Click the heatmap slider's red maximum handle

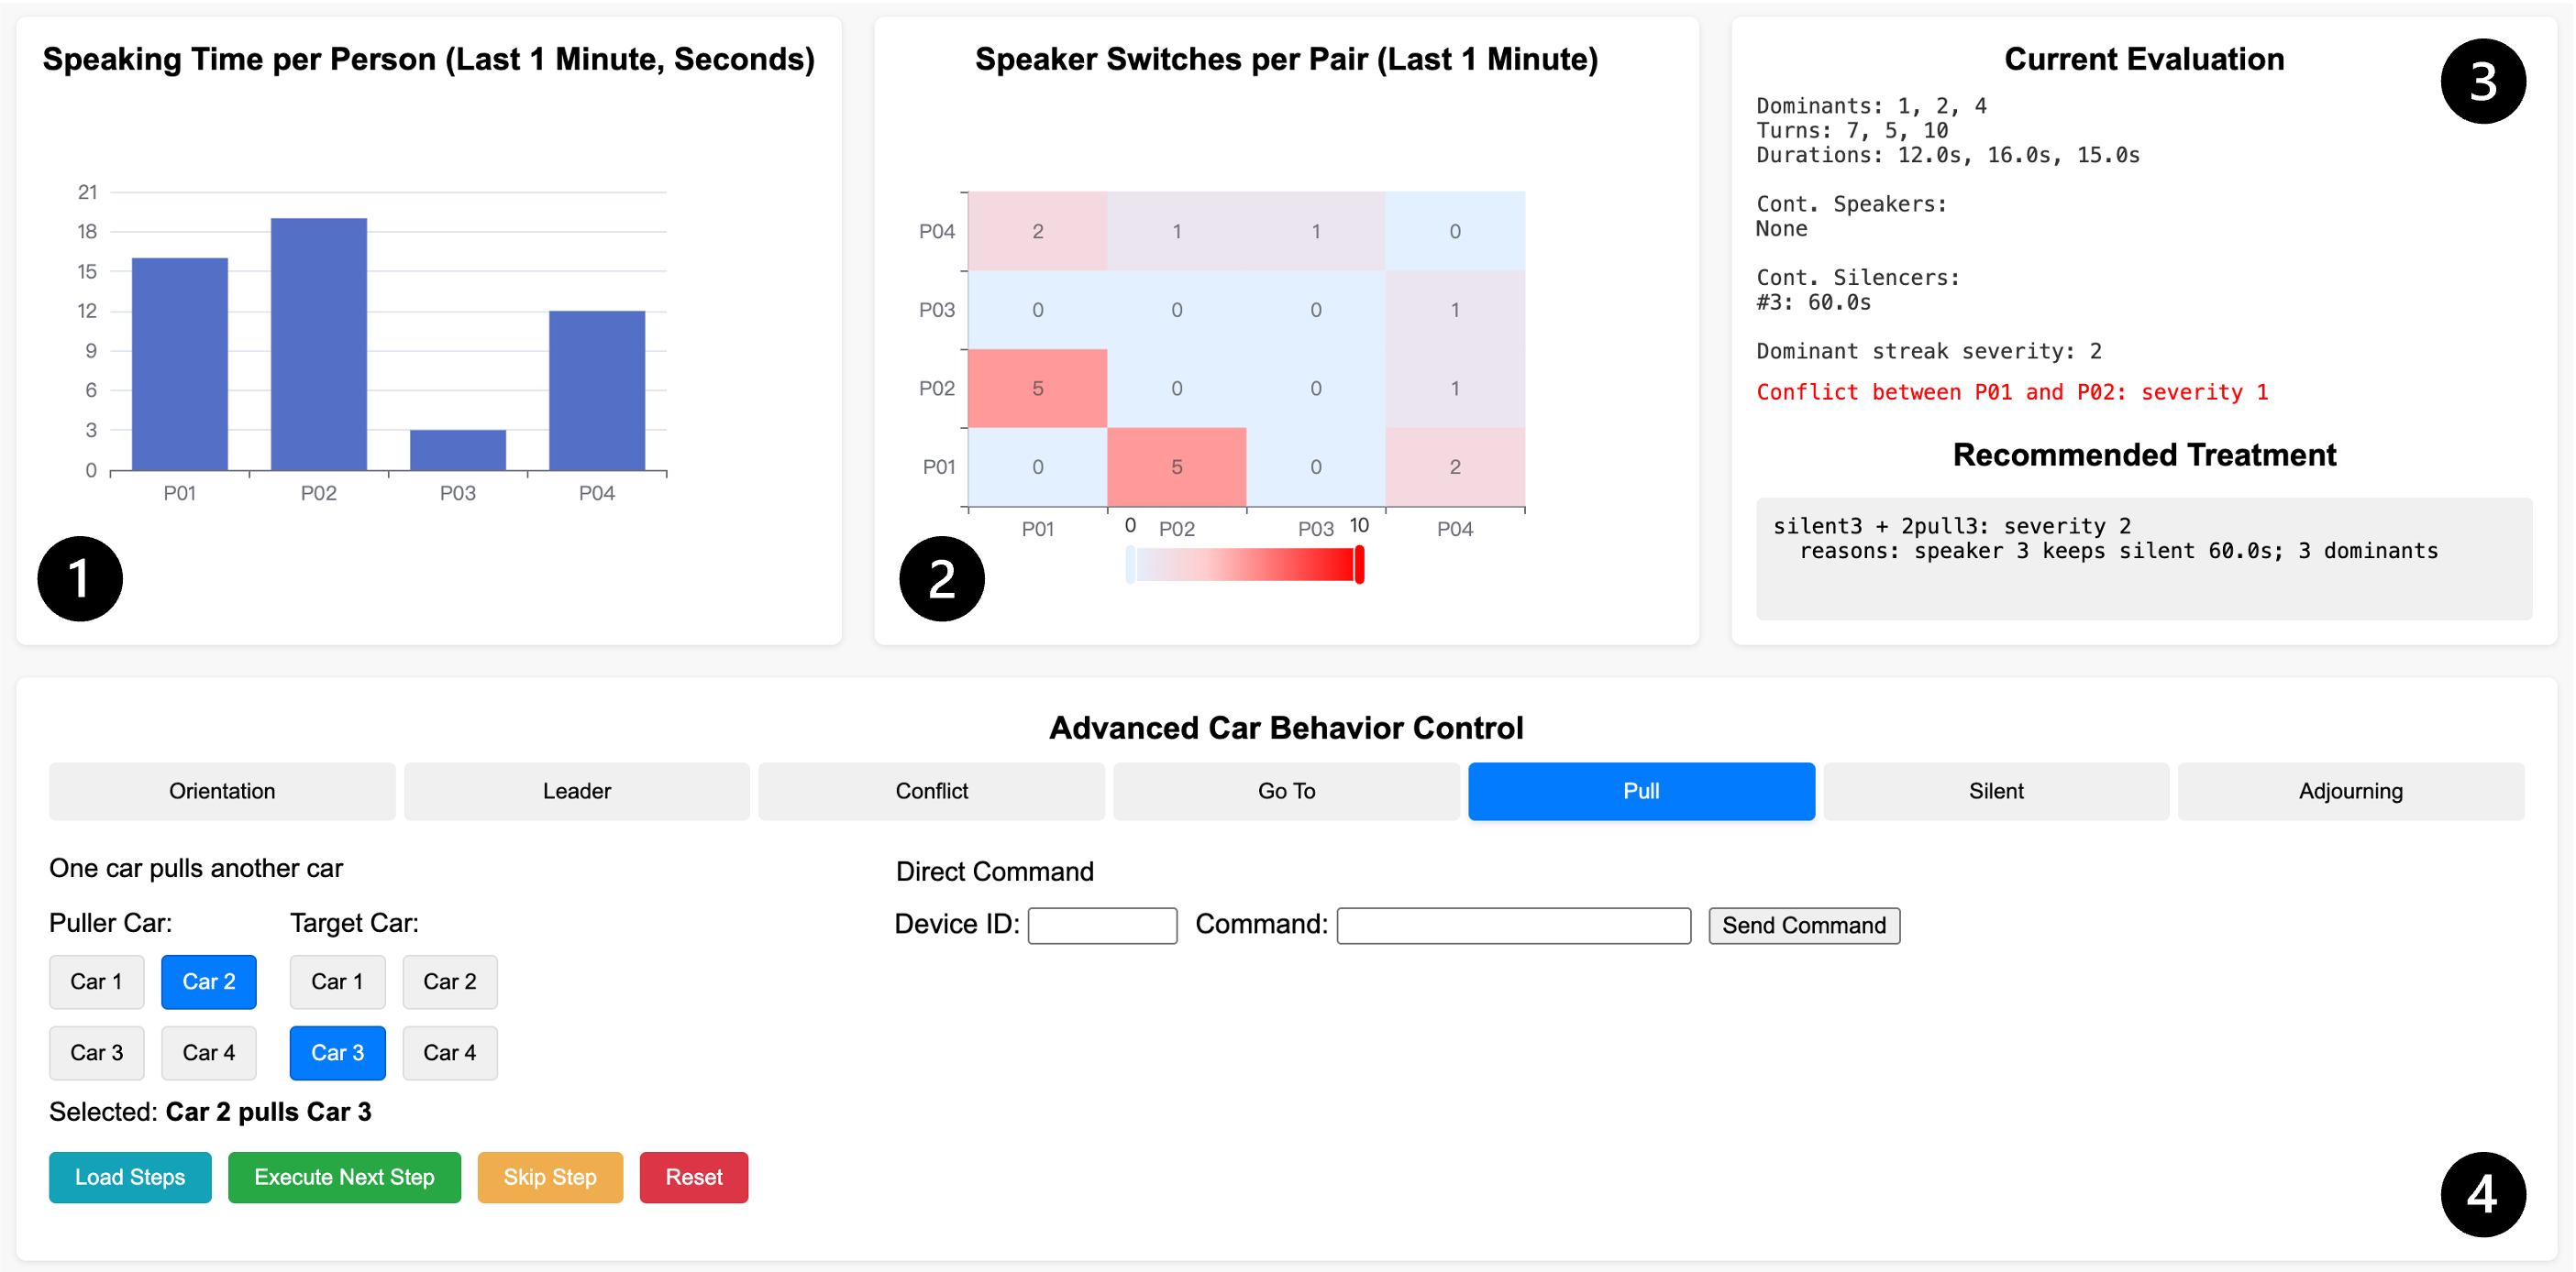(x=1359, y=565)
